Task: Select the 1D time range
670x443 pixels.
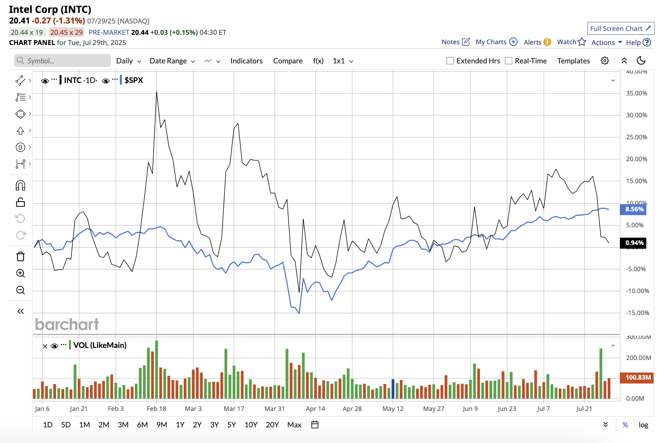Action: coord(48,425)
